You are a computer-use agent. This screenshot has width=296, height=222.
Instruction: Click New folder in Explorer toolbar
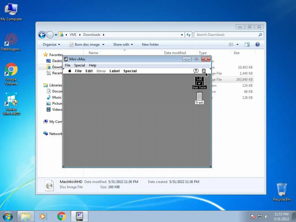[x=150, y=45]
